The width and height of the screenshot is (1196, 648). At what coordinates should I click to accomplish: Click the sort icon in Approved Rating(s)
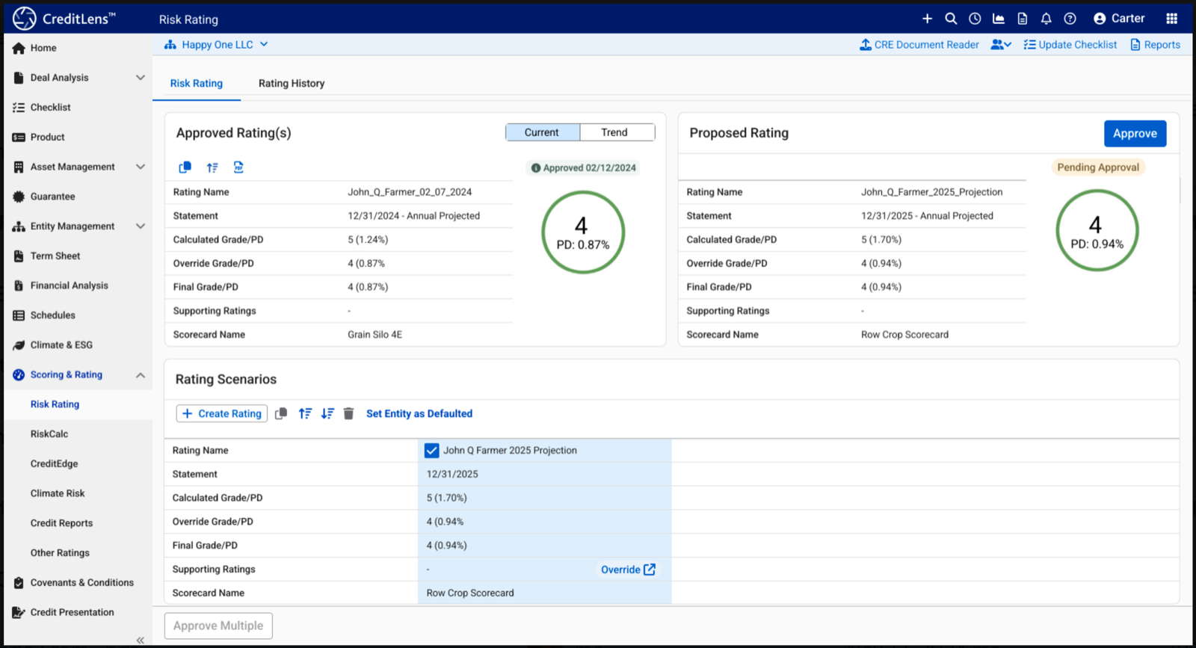tap(212, 167)
